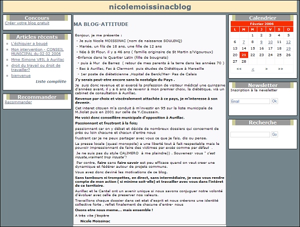Select highlighted day 21 in calendar

tap(244, 55)
